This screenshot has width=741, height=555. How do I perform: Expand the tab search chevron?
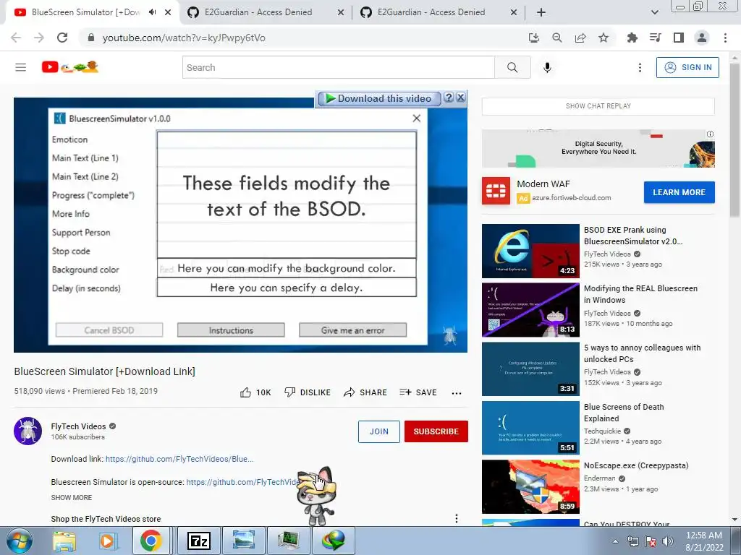[654, 12]
